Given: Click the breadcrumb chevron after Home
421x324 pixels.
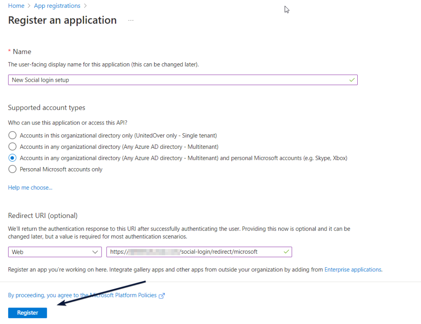Looking at the screenshot, I should (x=29, y=6).
